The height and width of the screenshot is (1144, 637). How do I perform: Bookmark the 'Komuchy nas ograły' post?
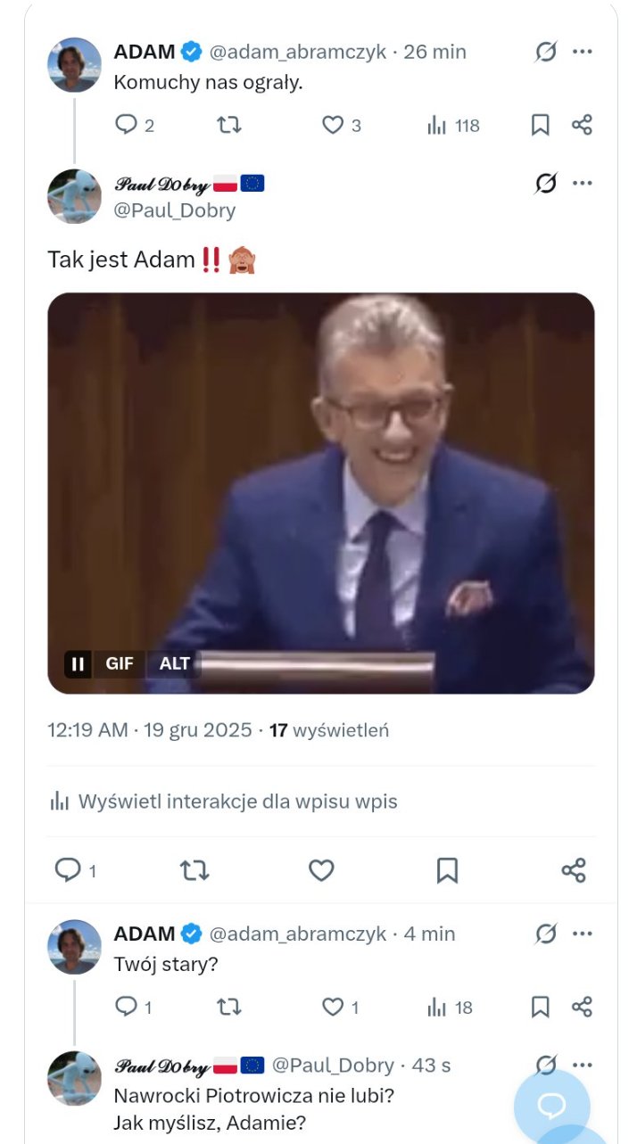tap(540, 125)
